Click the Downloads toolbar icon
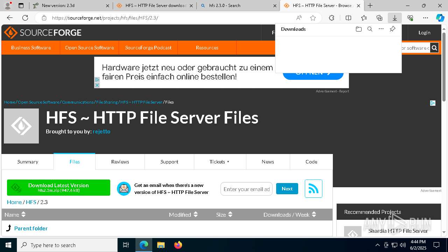This screenshot has height=252, width=448. tap(395, 18)
